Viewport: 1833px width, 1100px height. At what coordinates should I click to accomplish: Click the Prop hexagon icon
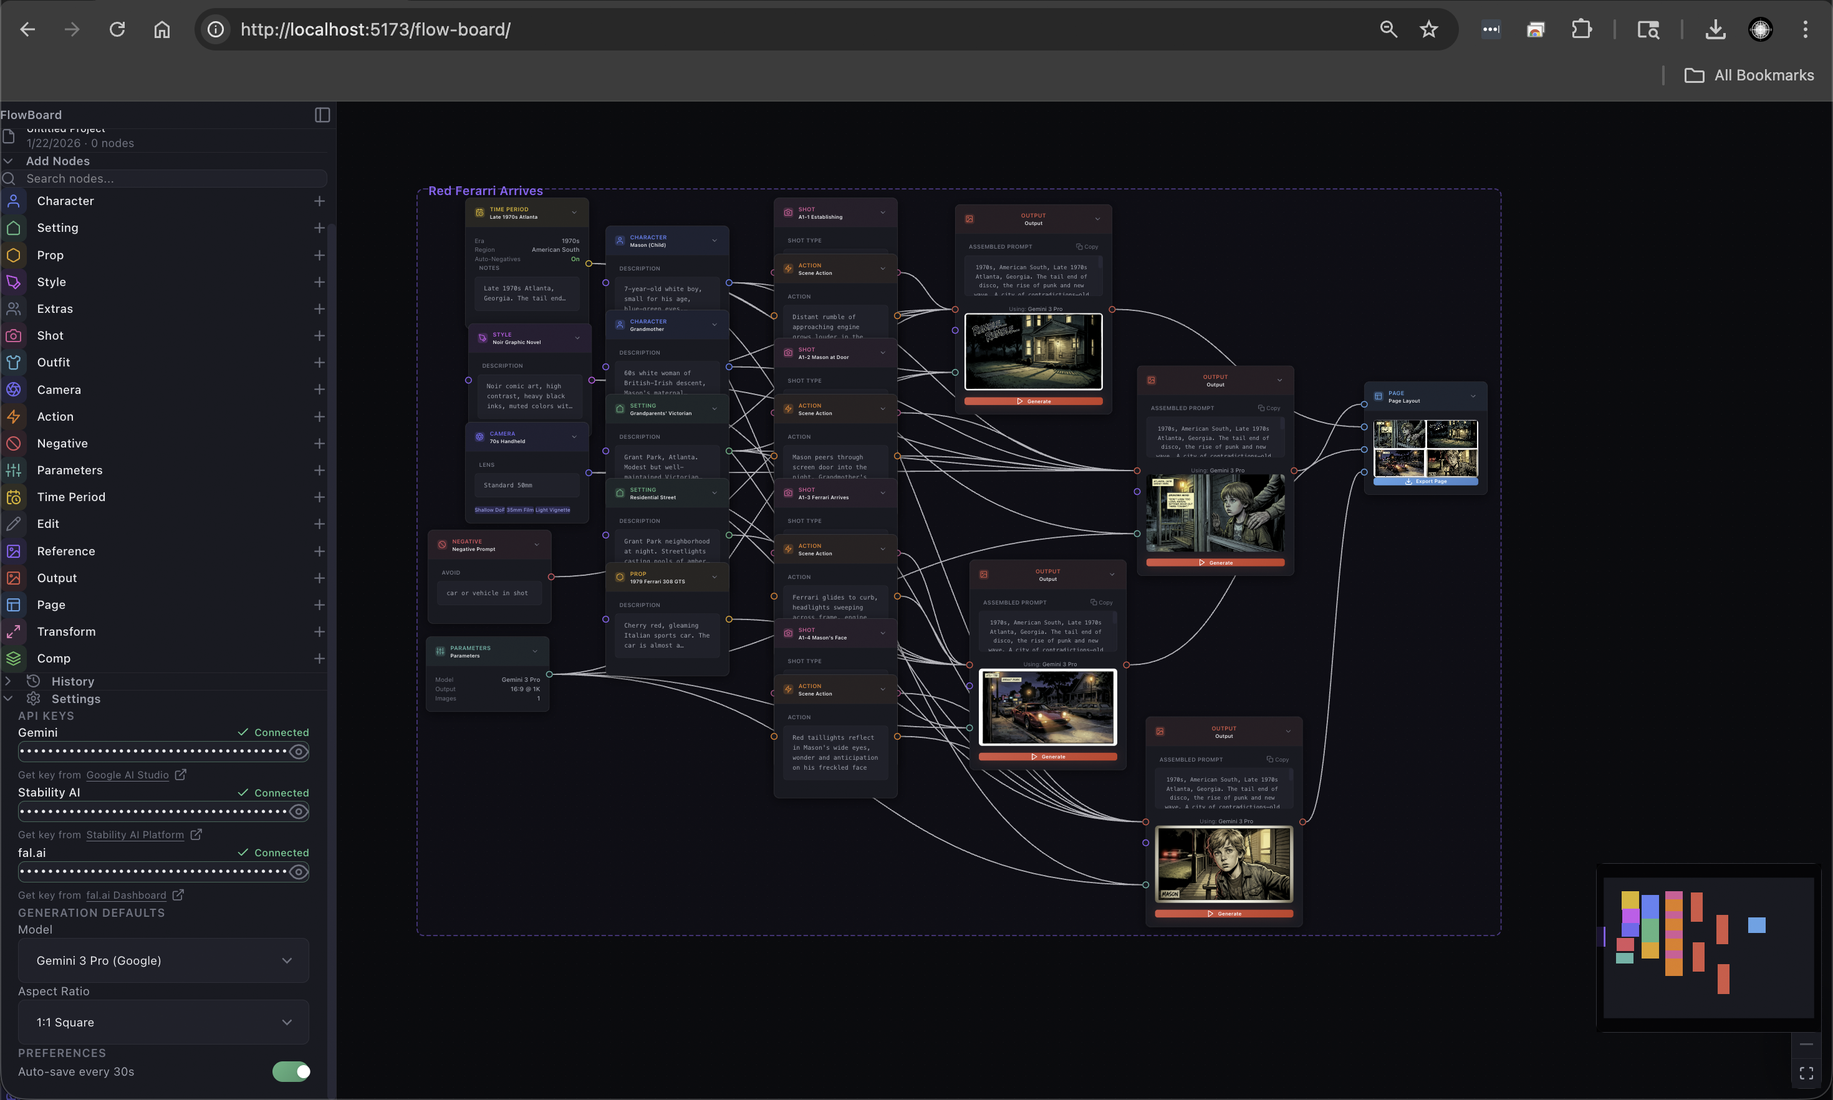(x=13, y=255)
